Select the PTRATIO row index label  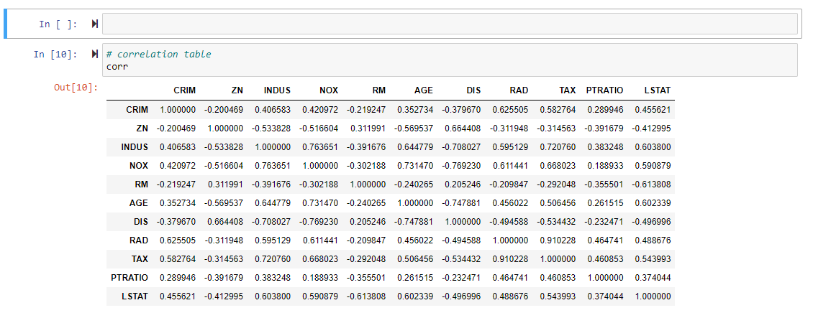130,278
